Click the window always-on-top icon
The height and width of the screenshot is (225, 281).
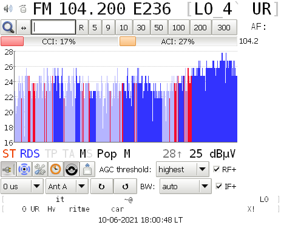(x=87, y=169)
